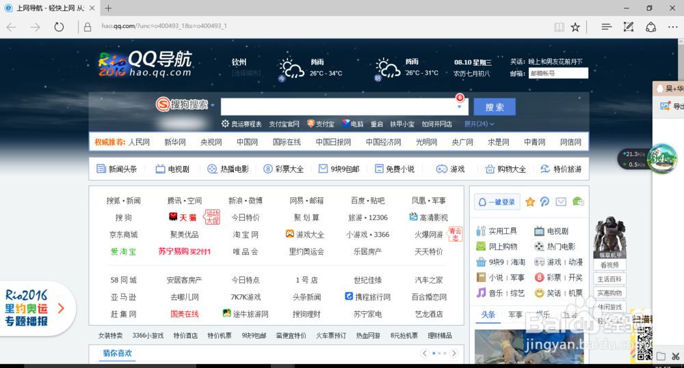
Task: Click the 一键登录 button
Action: point(497,202)
